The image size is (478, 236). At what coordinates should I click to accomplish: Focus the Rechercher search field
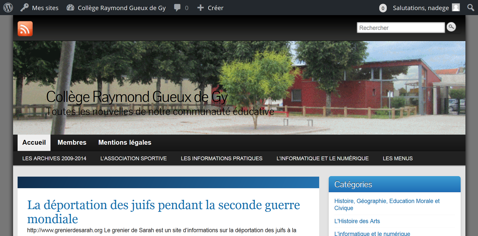(401, 28)
